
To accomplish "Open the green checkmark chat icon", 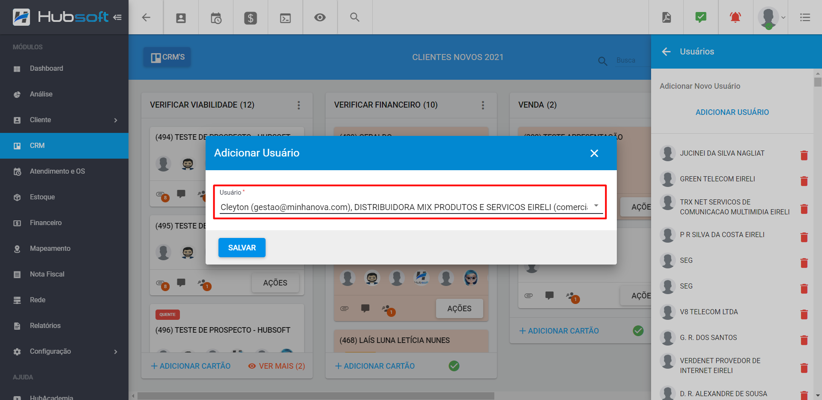I will (701, 17).
